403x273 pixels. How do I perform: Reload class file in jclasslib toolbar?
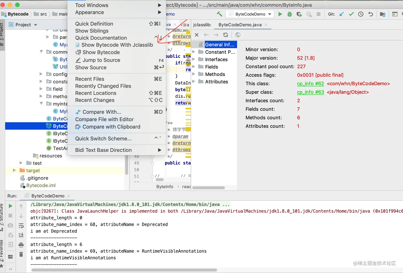(225, 35)
